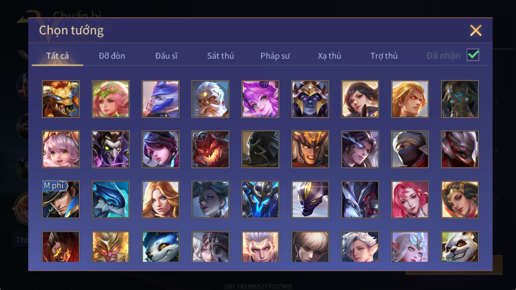Toggle the Đã nhận checkbox

(473, 55)
